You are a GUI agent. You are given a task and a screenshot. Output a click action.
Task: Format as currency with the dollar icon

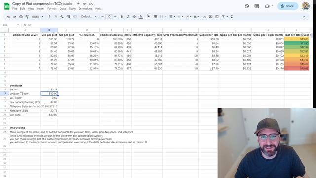coord(49,16)
